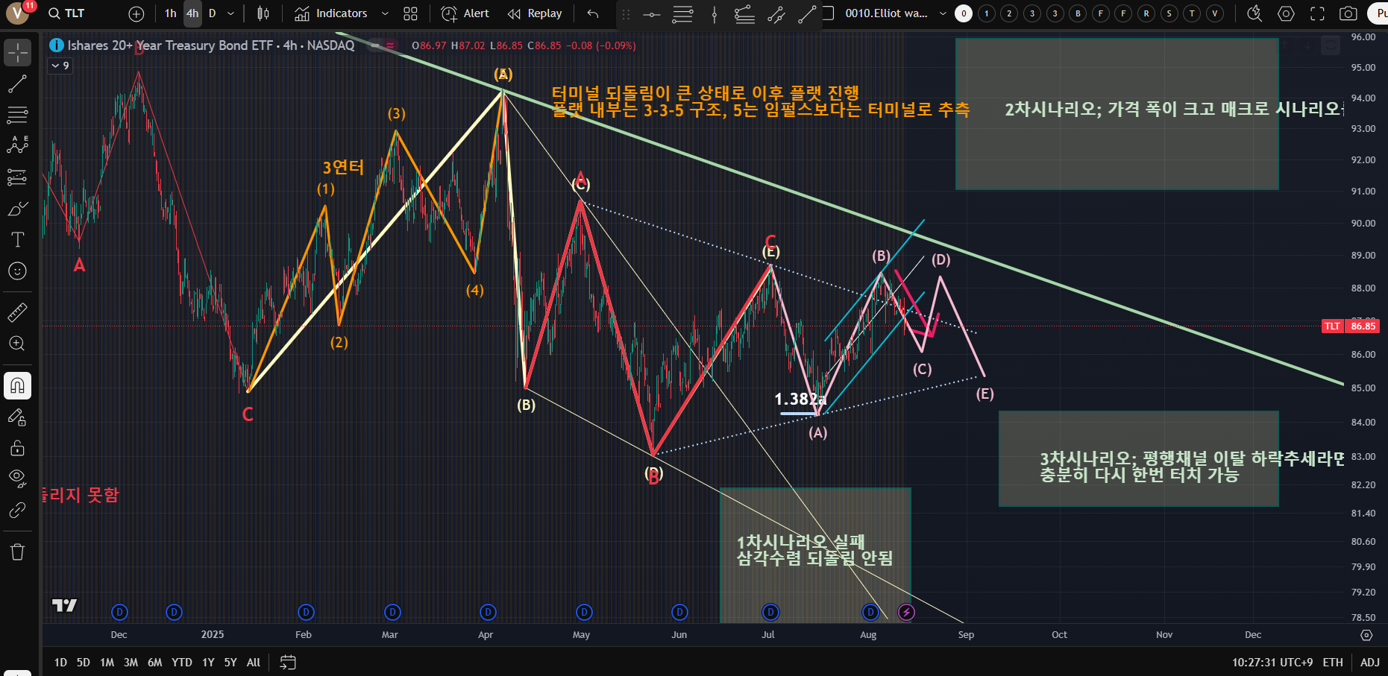1388x676 pixels.
Task: Select the Text drawing tool
Action: click(17, 239)
